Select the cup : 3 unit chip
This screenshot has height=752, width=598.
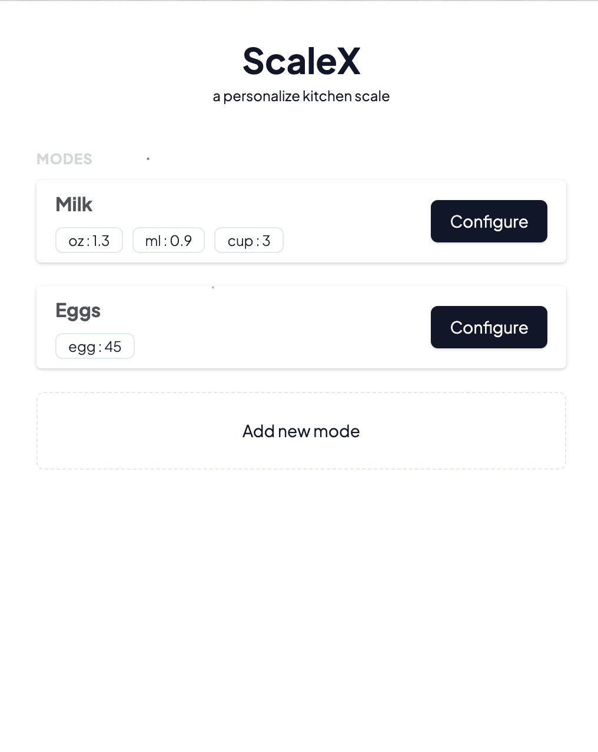(248, 240)
